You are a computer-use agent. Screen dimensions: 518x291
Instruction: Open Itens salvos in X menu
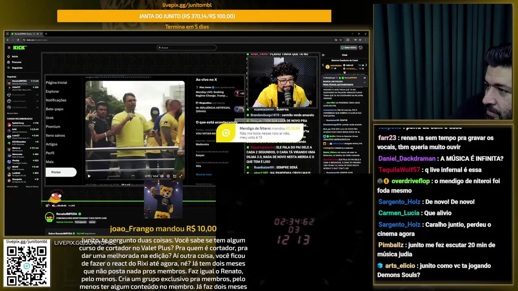click(55, 135)
